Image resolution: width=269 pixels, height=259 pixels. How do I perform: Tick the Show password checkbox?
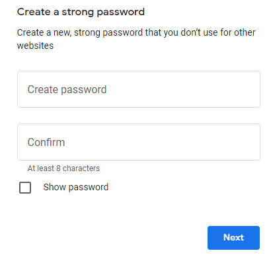point(25,188)
